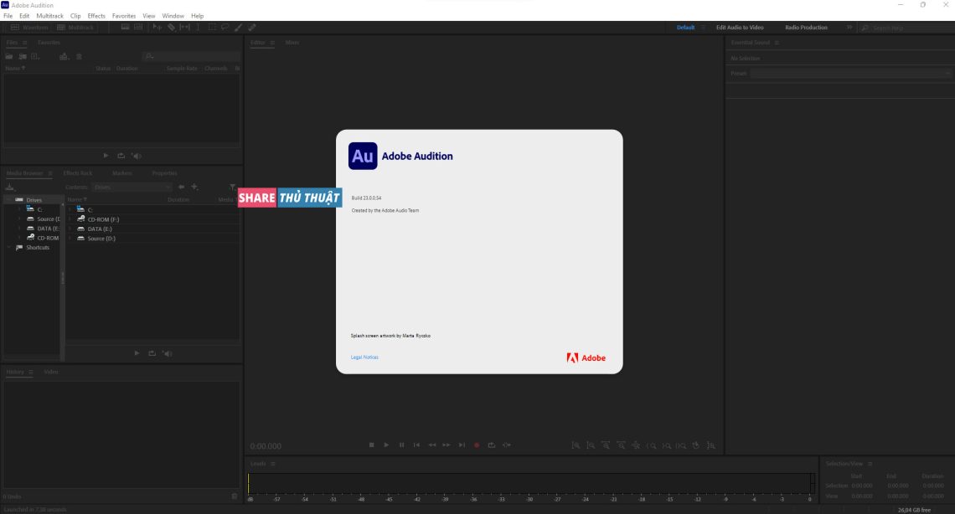Image resolution: width=955 pixels, height=514 pixels.
Task: Select the Marquee Selection tool
Action: coord(211,27)
